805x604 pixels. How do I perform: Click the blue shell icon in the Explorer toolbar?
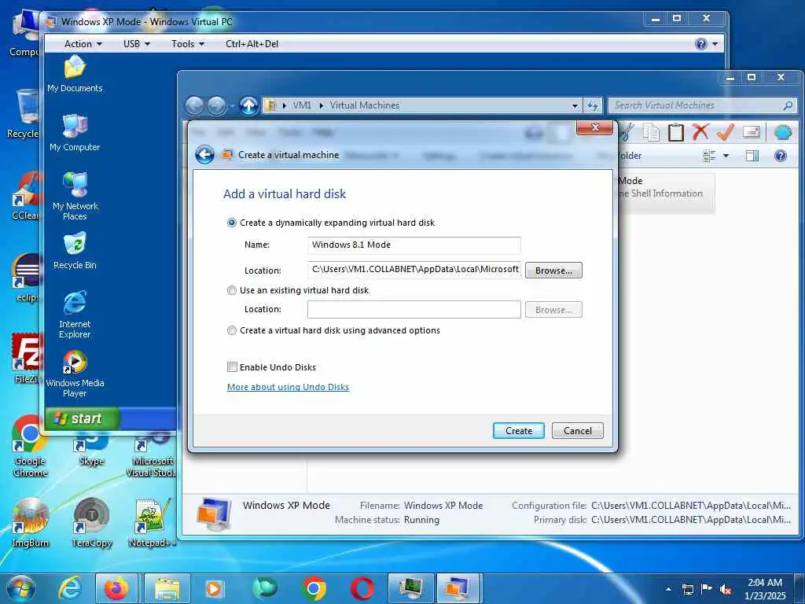[783, 132]
